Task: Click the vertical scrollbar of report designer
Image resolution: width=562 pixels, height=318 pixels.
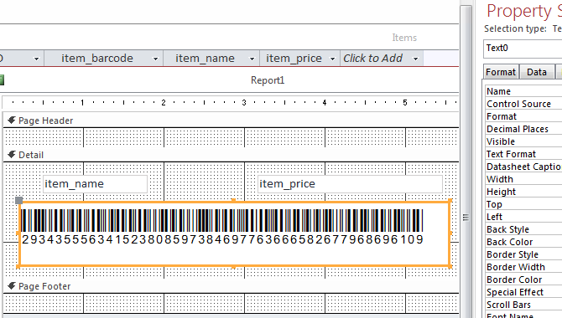Action: [466, 161]
